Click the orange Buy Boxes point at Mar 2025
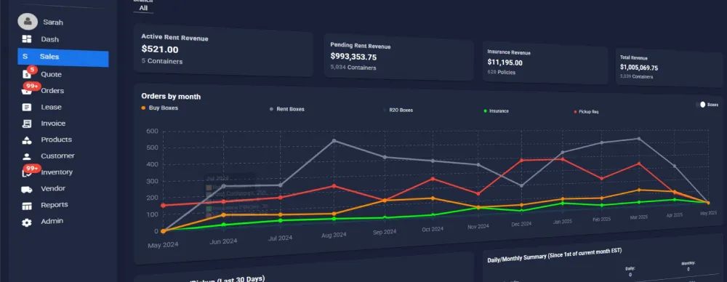This screenshot has width=727, height=282. pyautogui.click(x=639, y=190)
